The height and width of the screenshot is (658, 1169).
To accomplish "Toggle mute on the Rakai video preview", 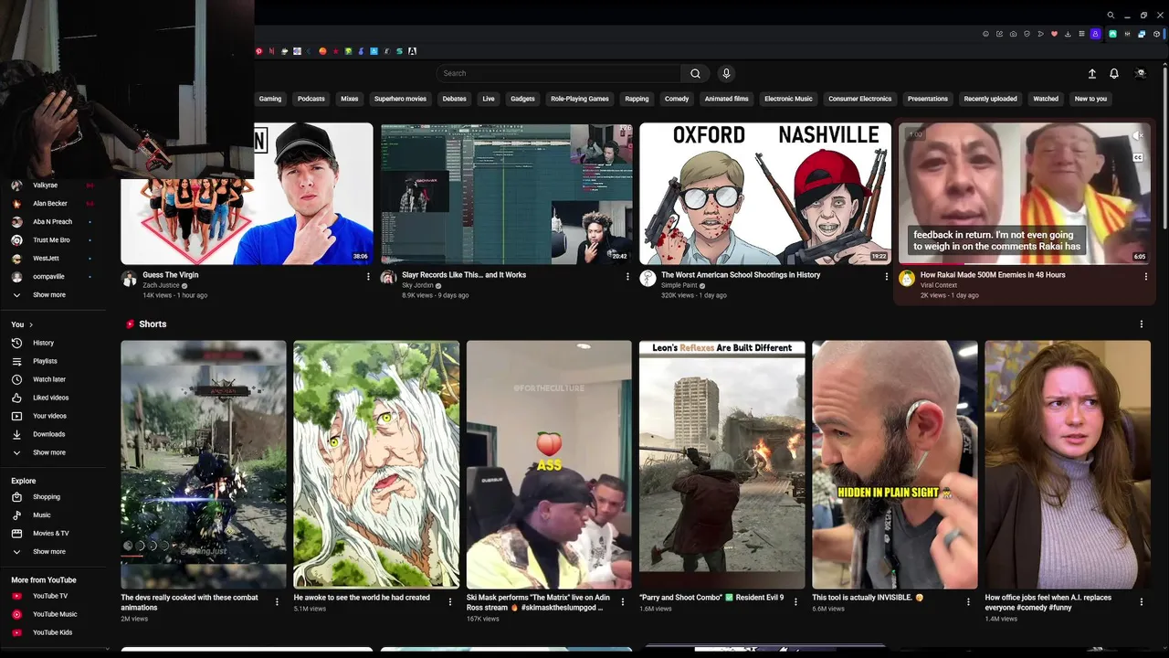I will coord(1138,136).
